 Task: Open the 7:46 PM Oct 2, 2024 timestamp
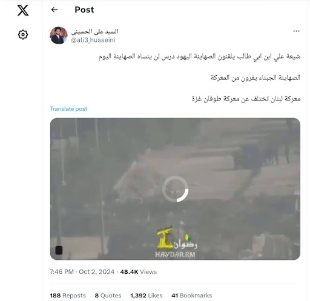coord(82,272)
